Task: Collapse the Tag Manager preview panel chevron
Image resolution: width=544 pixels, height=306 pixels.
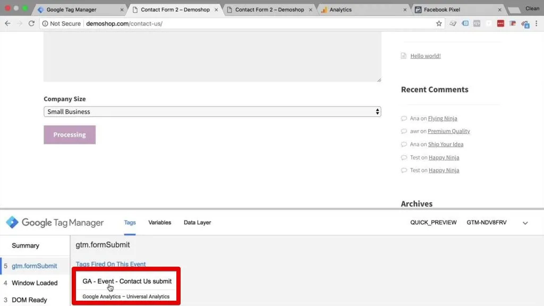Action: tap(525, 223)
